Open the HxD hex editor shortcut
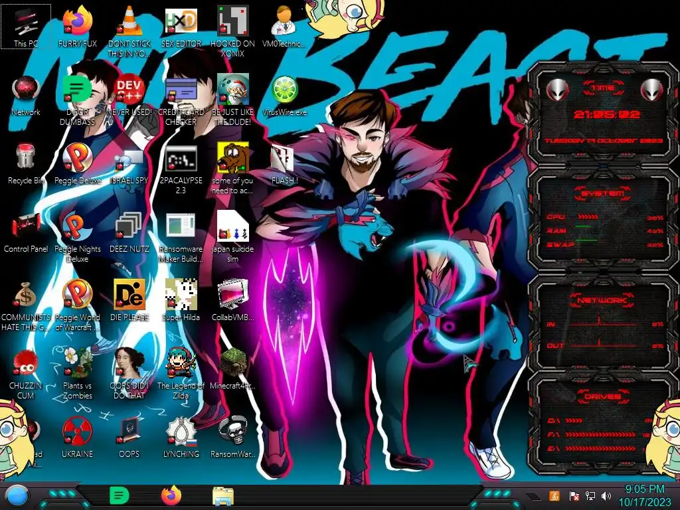This screenshot has height=510, width=680. pos(181,27)
